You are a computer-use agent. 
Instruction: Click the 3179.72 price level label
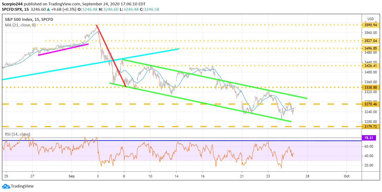(x=371, y=126)
